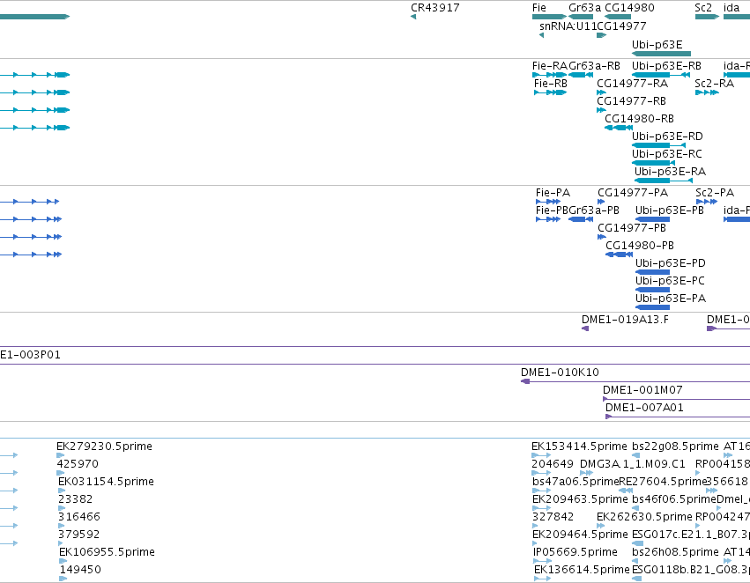Select the bs26h08.5prime EST label
This screenshot has width=750, height=583.
[675, 553]
